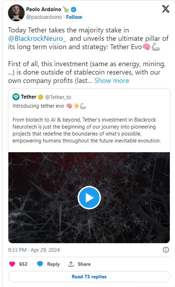
Task: Click the share upload arrow icon
Action: click(x=71, y=264)
